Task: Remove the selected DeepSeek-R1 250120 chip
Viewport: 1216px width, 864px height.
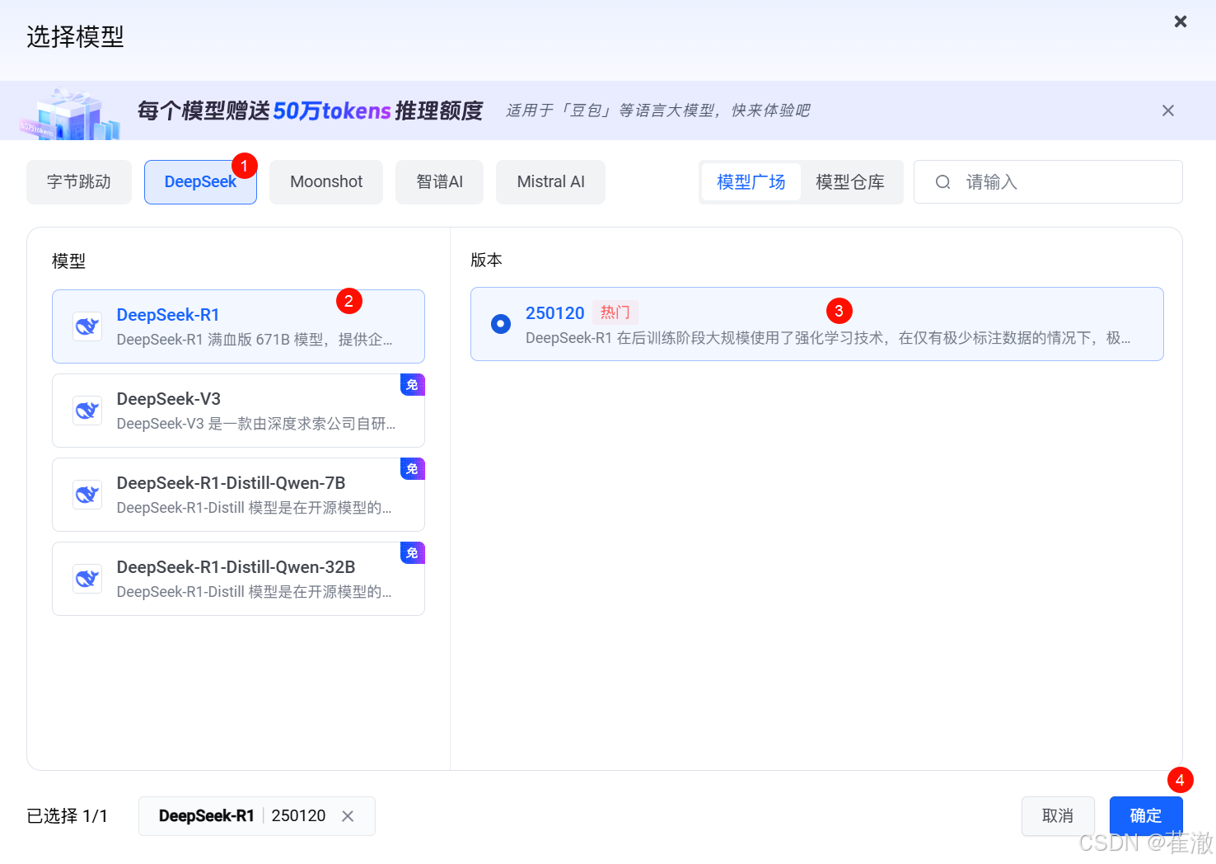Action: coord(348,816)
